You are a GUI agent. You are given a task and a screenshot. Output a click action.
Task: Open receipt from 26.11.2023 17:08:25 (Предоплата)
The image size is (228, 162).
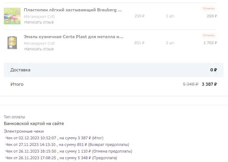(x=61, y=158)
